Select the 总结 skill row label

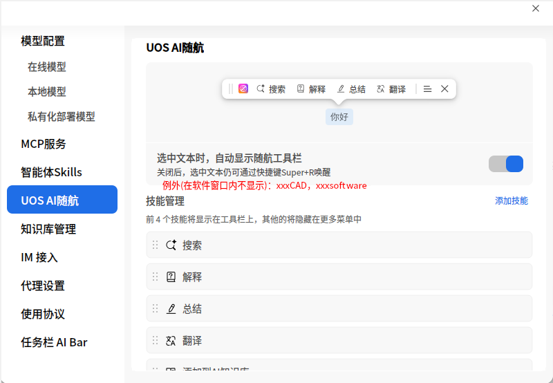pyautogui.click(x=192, y=309)
